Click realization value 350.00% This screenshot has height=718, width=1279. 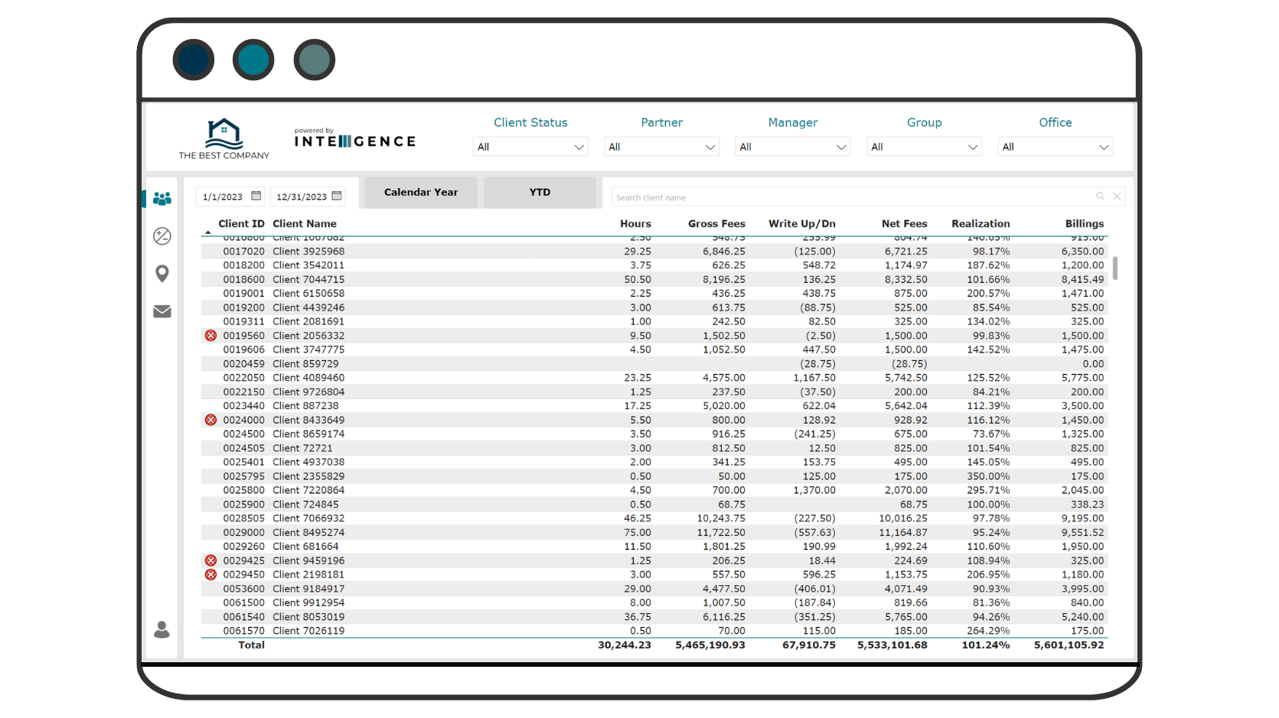point(988,476)
